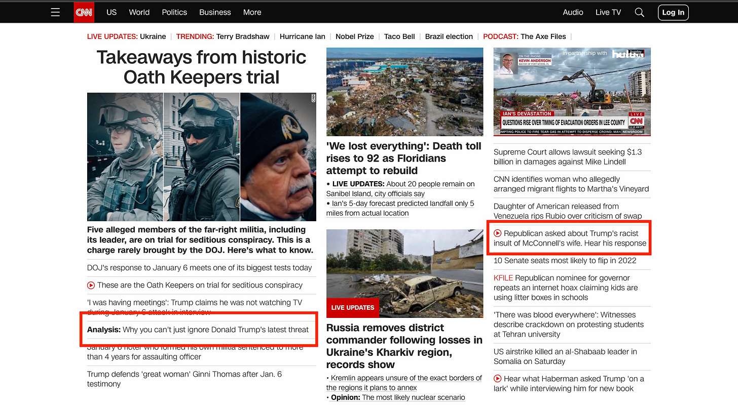Open the search magnifier icon
The width and height of the screenshot is (738, 406).
640,12
